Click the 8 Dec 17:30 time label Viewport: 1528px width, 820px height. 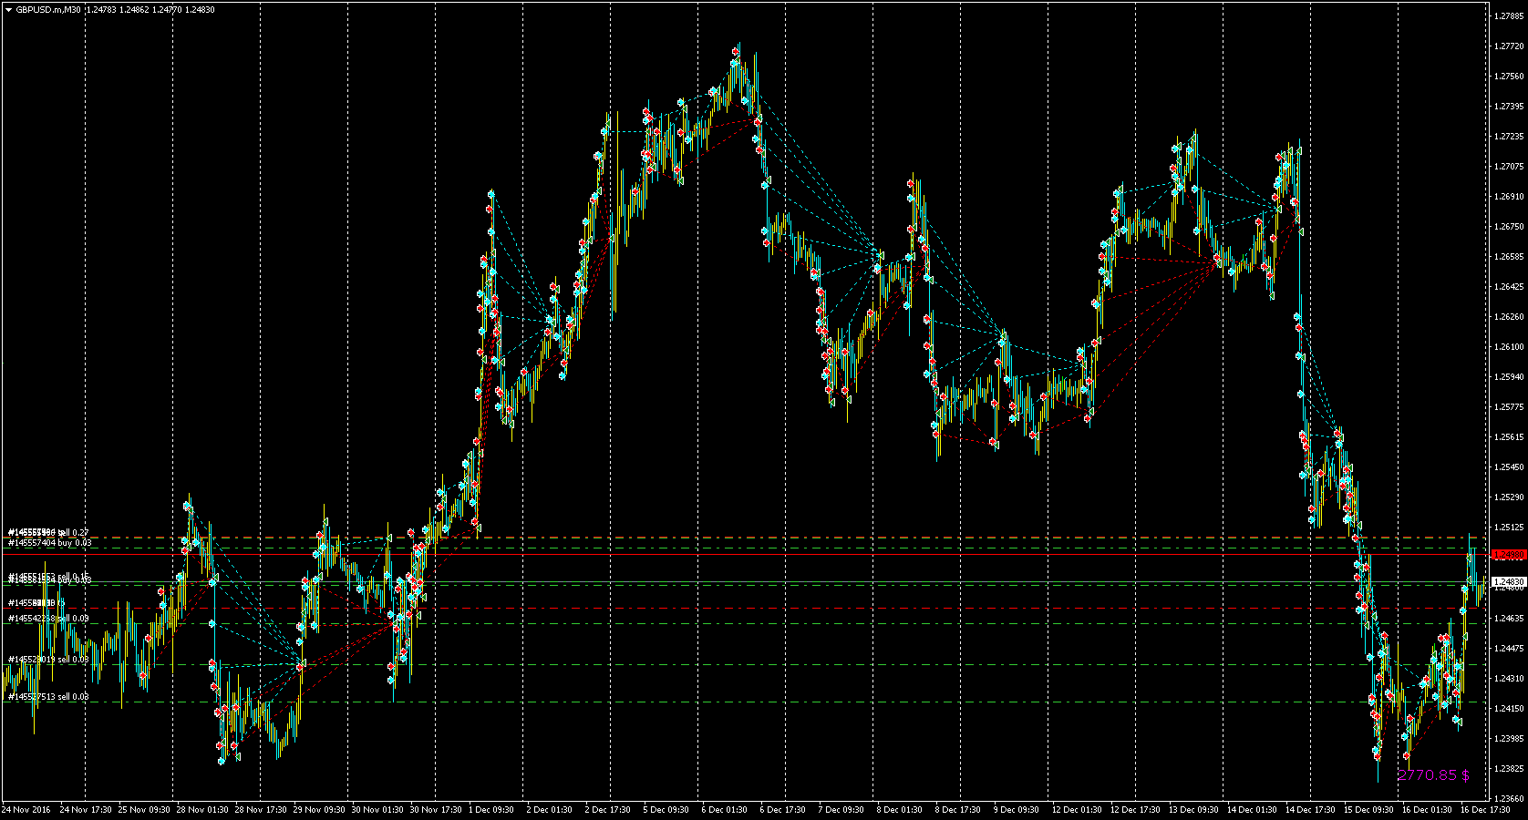[958, 810]
